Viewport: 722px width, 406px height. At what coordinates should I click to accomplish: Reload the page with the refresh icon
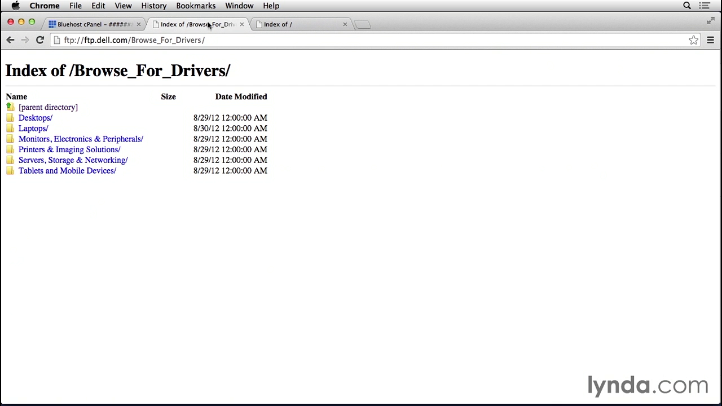coord(39,40)
